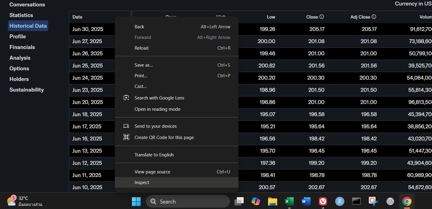The image size is (432, 209).
Task: Open the Vivaldi browser taskbar icon
Action: coord(323,201)
